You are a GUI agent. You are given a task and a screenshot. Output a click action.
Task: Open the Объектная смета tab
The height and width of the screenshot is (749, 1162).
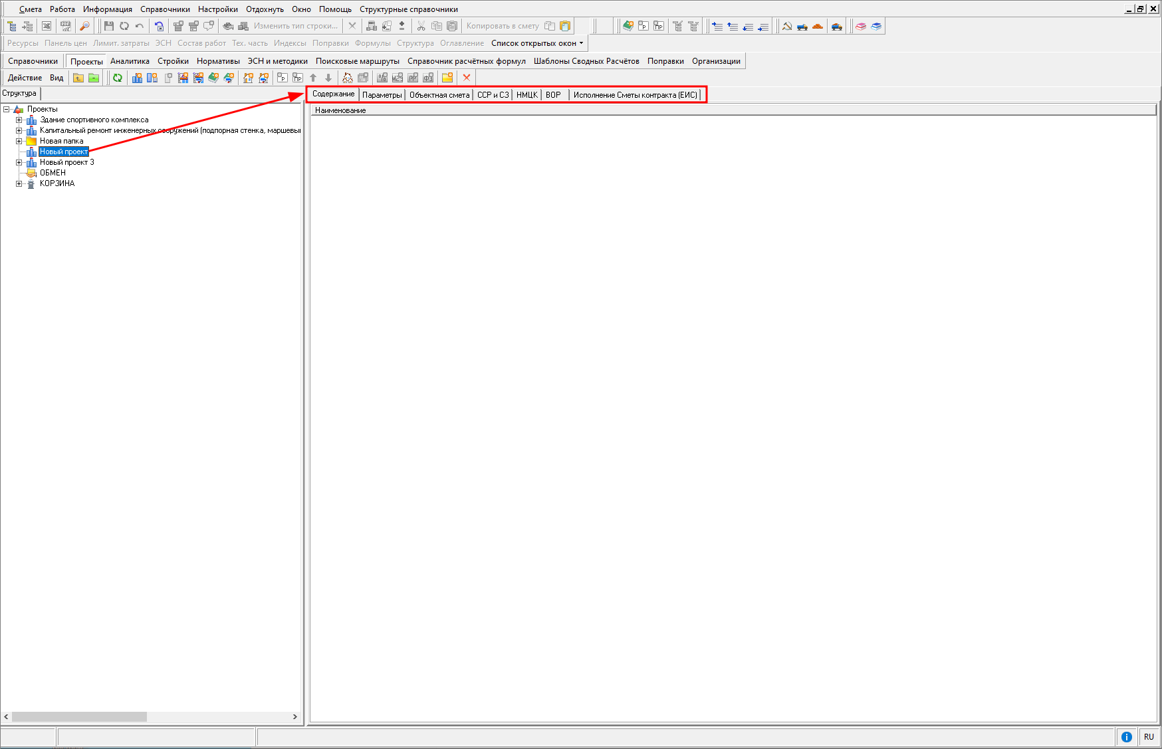pyautogui.click(x=439, y=95)
